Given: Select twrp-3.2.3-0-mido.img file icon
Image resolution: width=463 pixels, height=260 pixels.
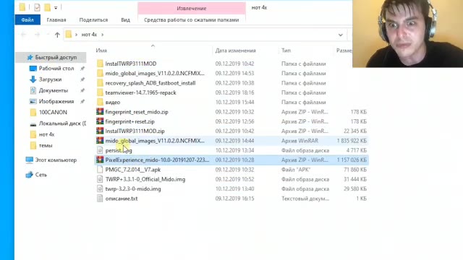Looking at the screenshot, I should (100, 188).
